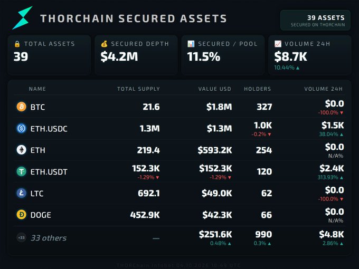The image size is (359, 269).
Task: Select the Value USD column header
Action: (214, 89)
